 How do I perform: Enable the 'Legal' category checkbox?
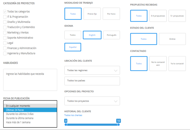pos(5,43)
